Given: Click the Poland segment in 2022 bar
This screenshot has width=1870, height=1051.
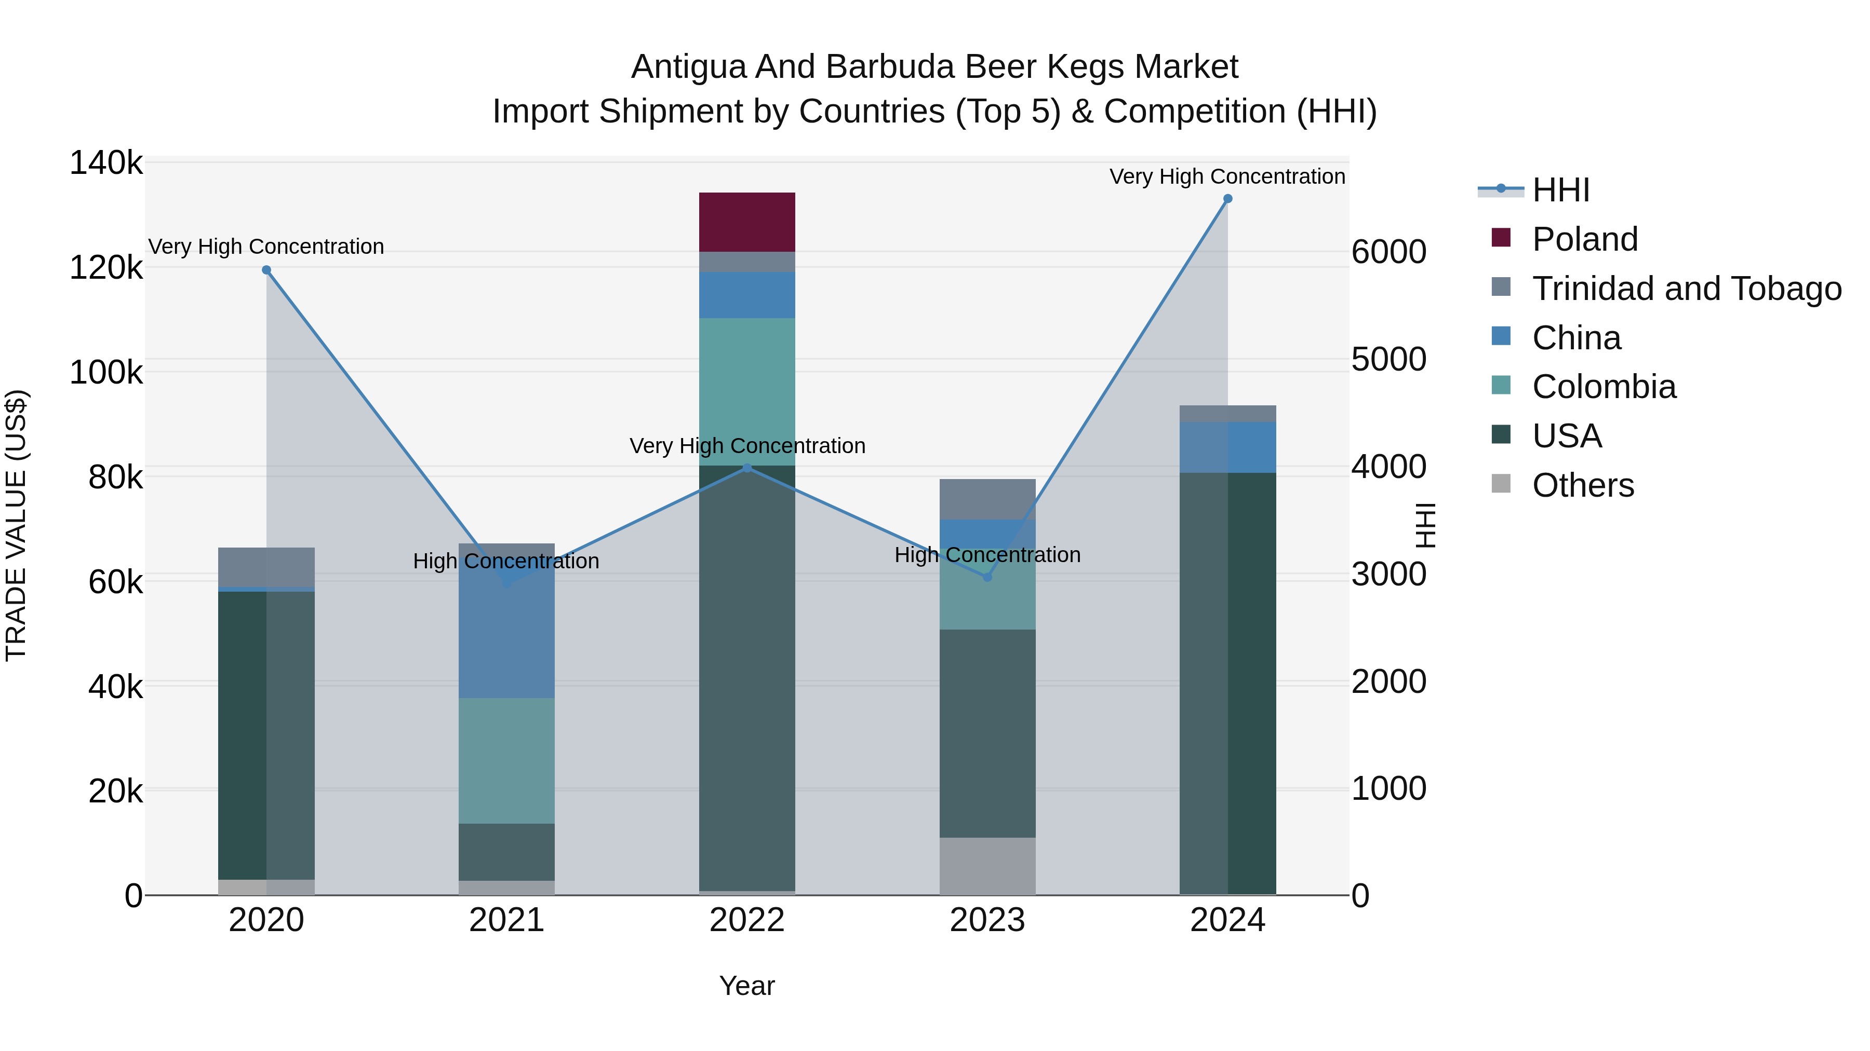Looking at the screenshot, I should [747, 222].
